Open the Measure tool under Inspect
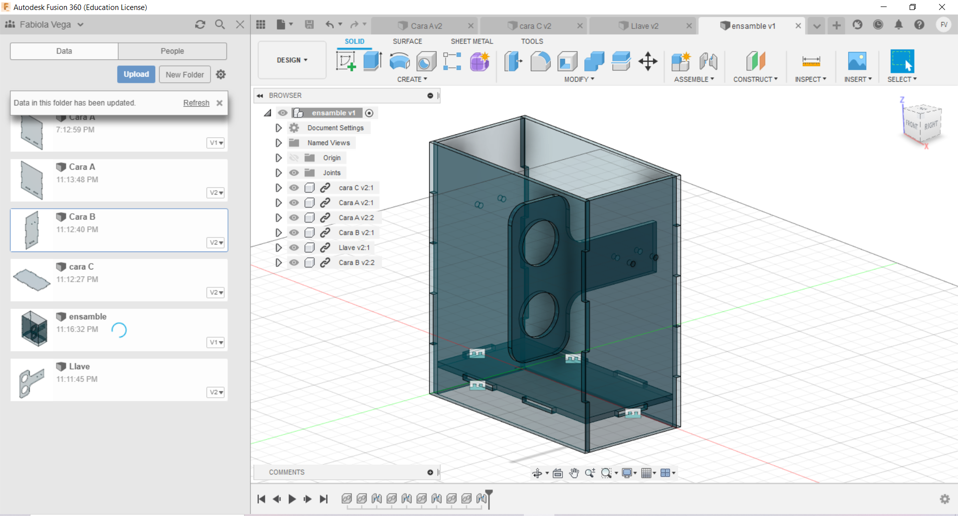 (x=811, y=61)
